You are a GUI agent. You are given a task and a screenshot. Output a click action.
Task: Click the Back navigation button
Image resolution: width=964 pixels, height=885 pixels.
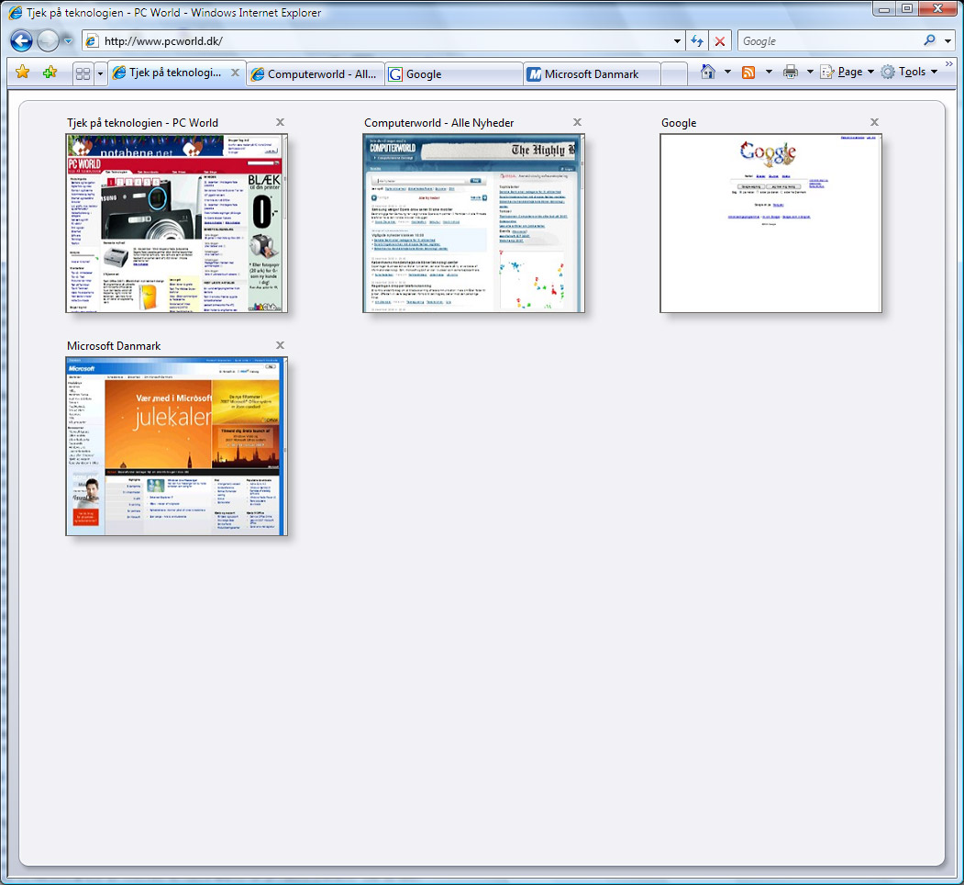[22, 41]
